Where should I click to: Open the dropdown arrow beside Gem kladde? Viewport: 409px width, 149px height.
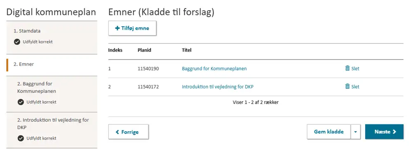point(355,132)
